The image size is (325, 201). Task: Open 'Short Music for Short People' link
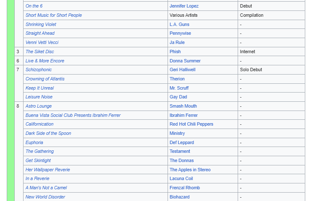54,15
